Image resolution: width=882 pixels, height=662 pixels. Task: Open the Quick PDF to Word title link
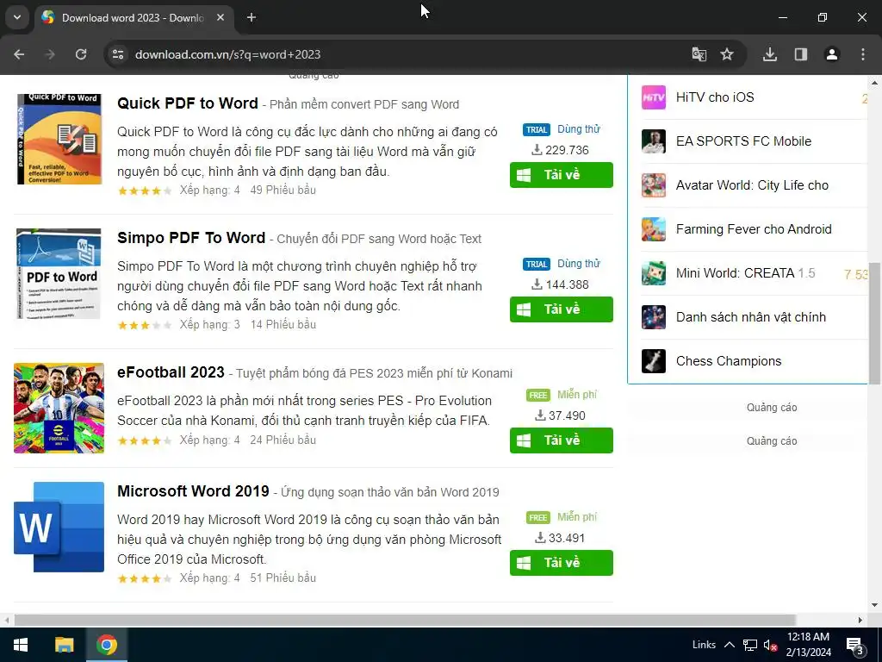[x=187, y=103]
